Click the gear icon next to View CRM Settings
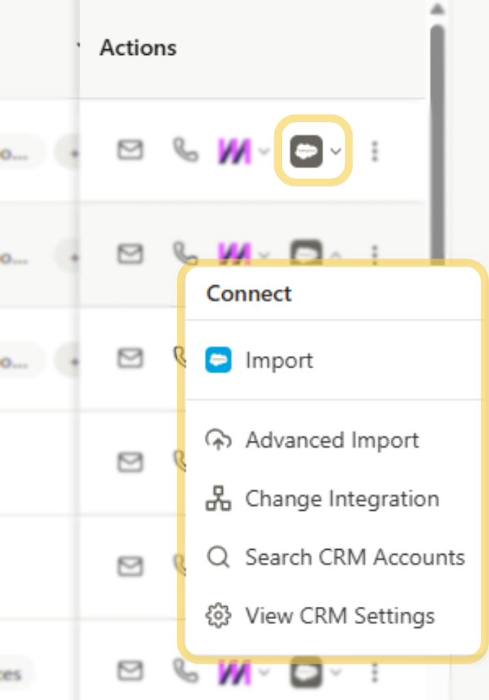The width and height of the screenshot is (489, 700). coord(217,616)
